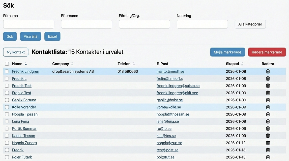Delete the Fredrik Lindgren row via trash icon
The height and width of the screenshot is (161, 289).
[x=268, y=71]
